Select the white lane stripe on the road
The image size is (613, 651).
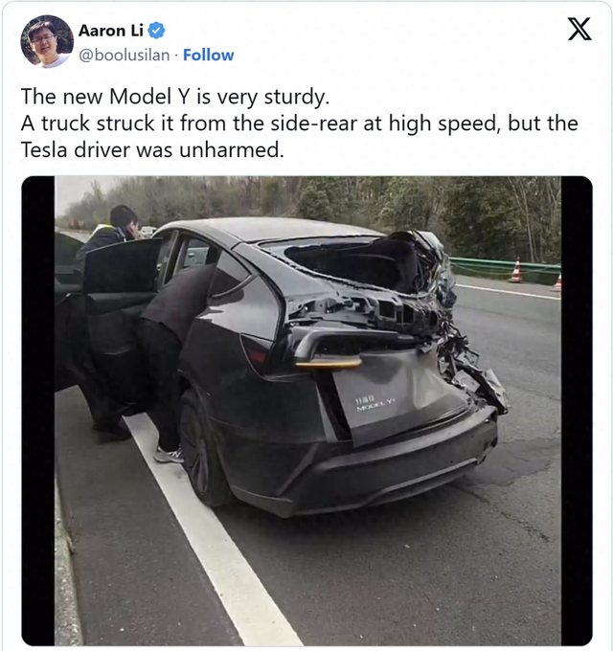212,529
